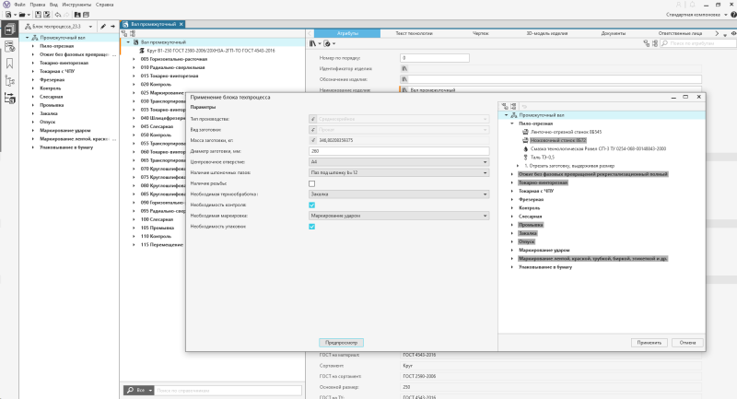
Task: Click the pencil edit icon above process tree
Action: (x=103, y=27)
